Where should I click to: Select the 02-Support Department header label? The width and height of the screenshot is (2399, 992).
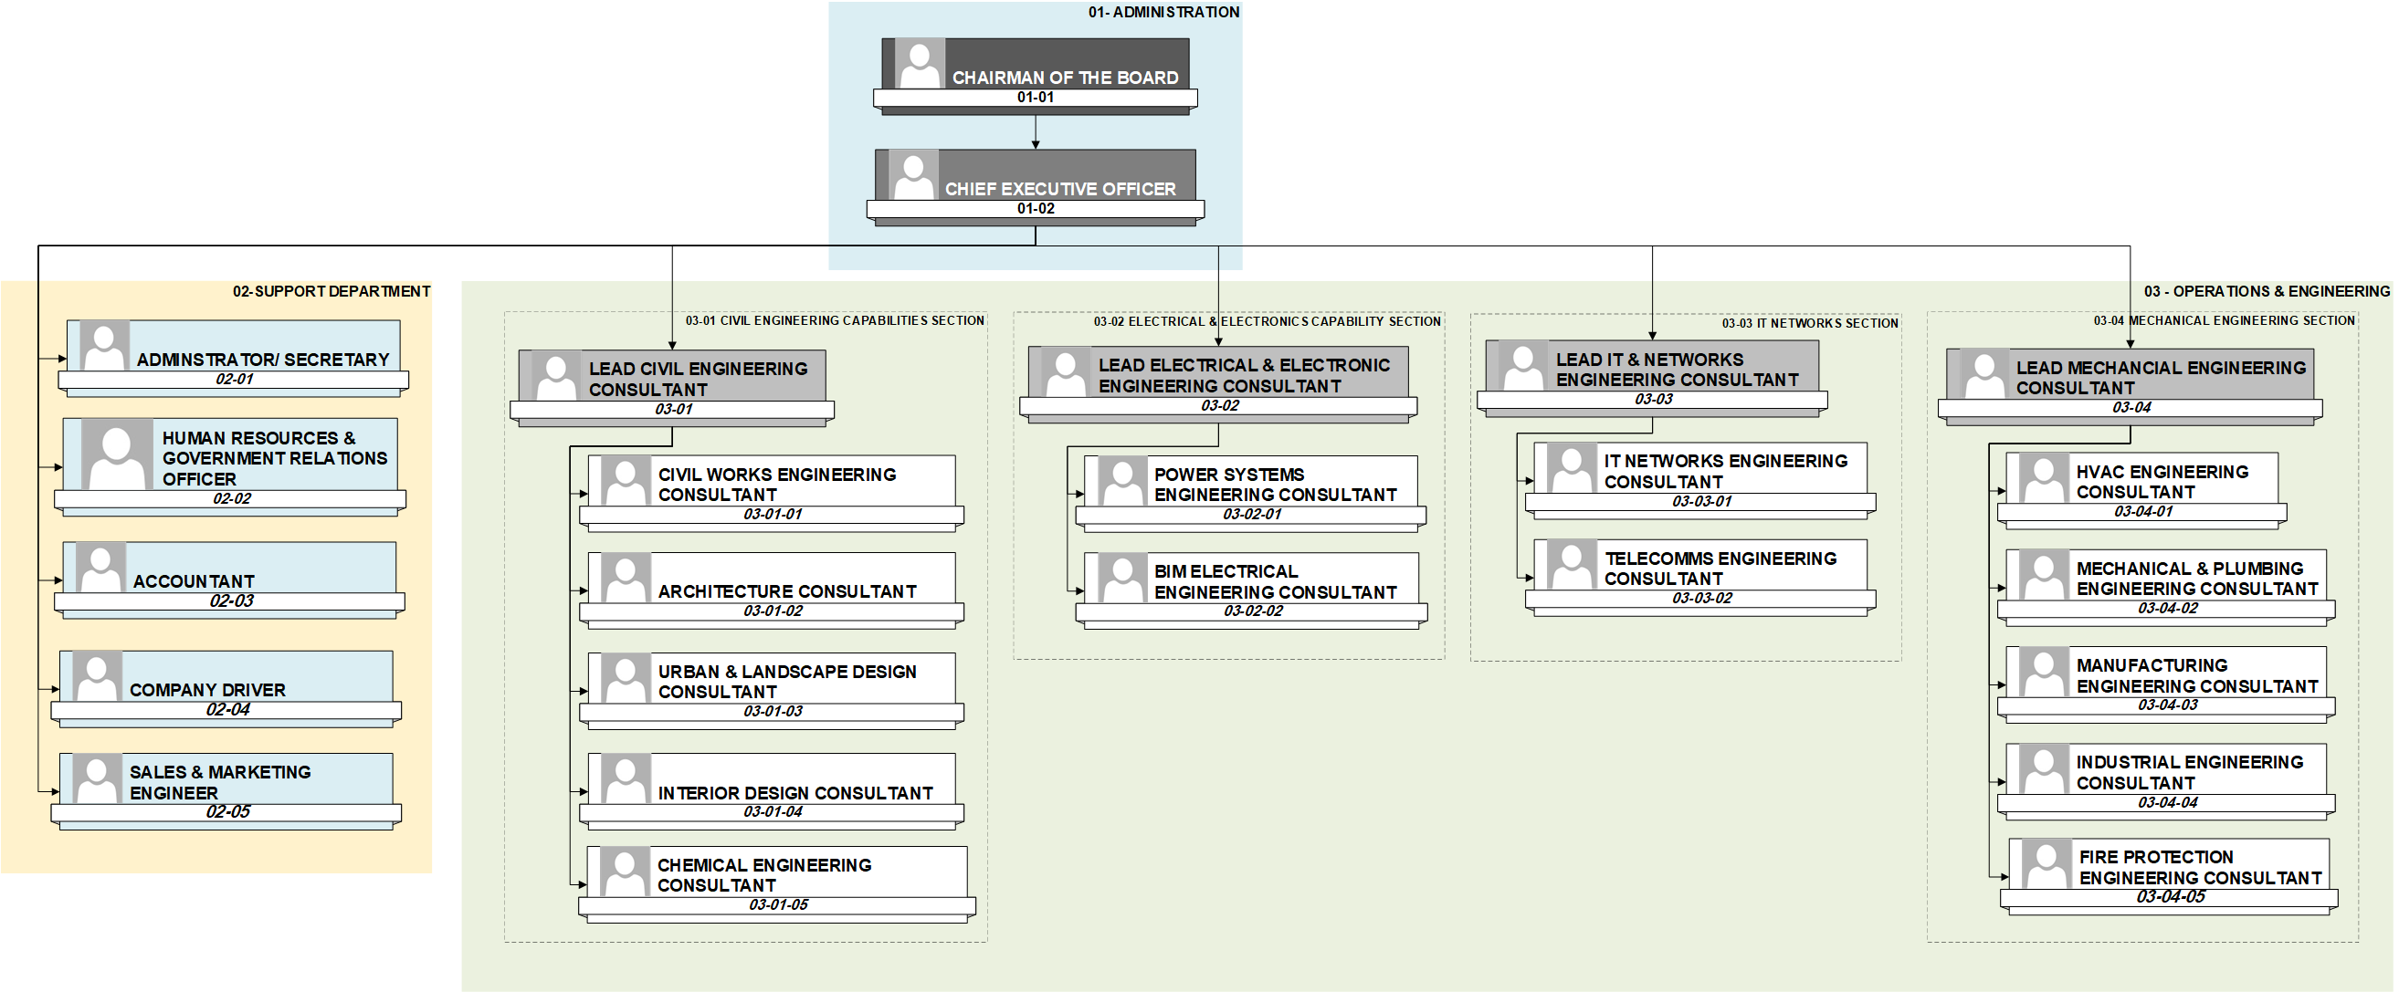click(x=331, y=291)
